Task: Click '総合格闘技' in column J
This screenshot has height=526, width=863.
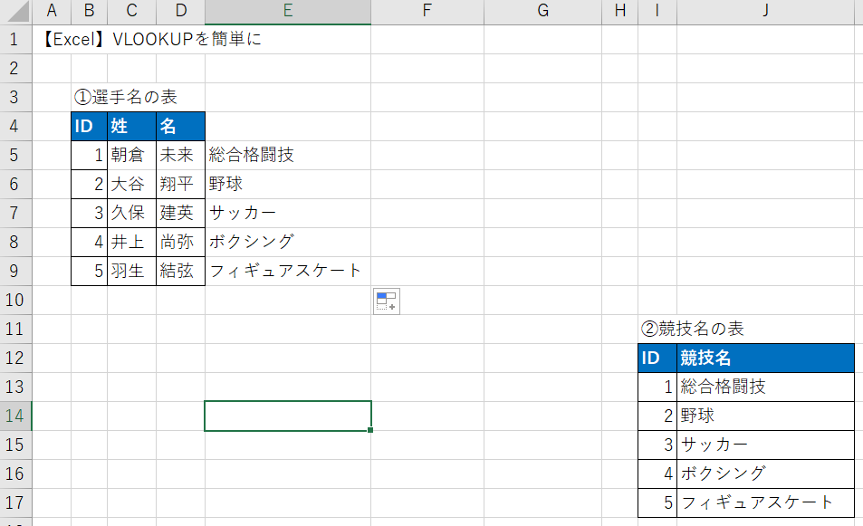Action: [765, 387]
